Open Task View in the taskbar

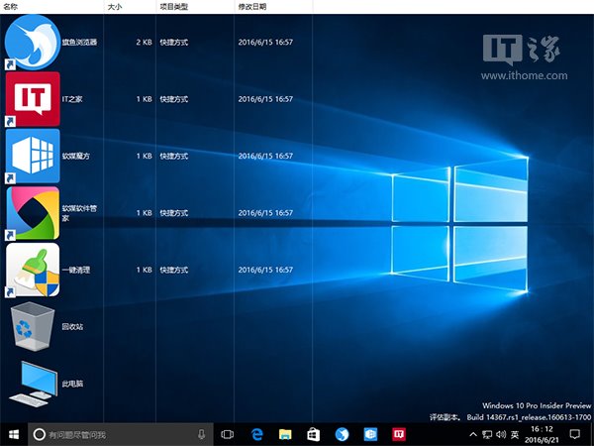pyautogui.click(x=227, y=434)
